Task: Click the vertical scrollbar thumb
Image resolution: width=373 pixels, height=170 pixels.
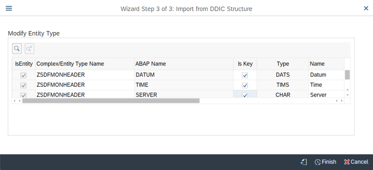Action: click(348, 75)
